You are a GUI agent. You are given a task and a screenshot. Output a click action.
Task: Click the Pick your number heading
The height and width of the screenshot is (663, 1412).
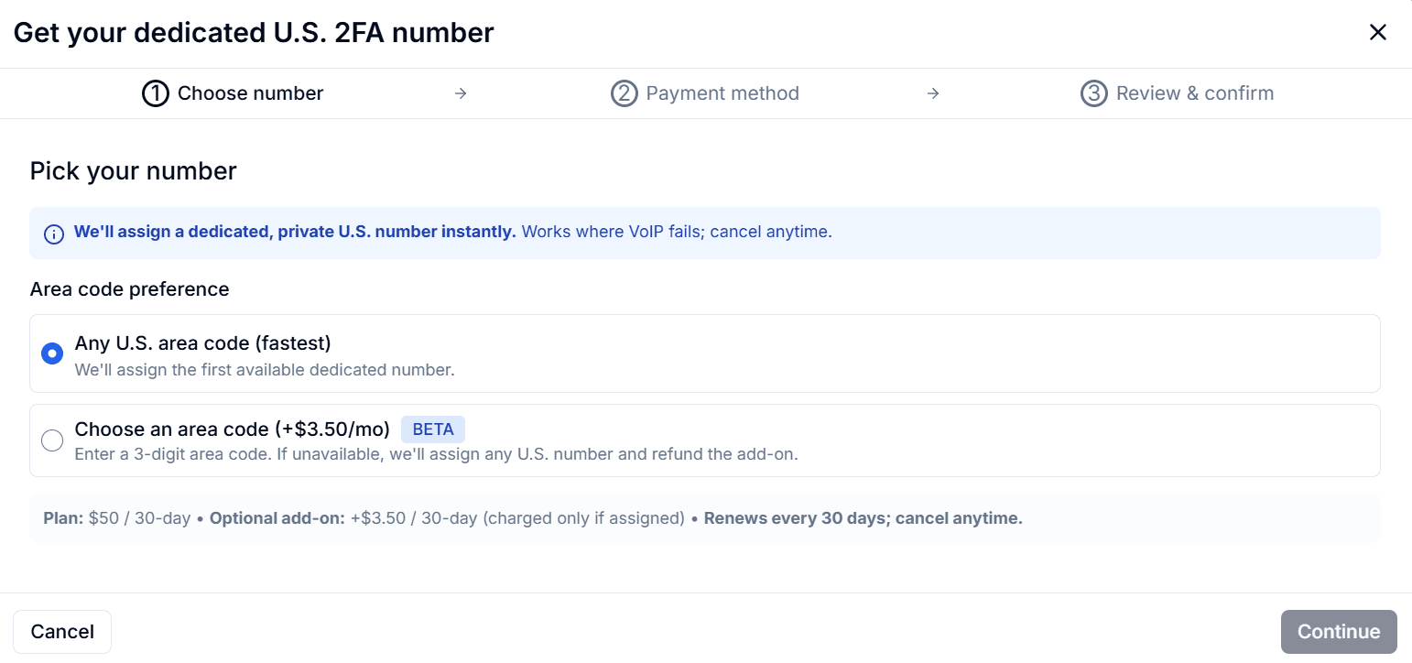tap(133, 170)
